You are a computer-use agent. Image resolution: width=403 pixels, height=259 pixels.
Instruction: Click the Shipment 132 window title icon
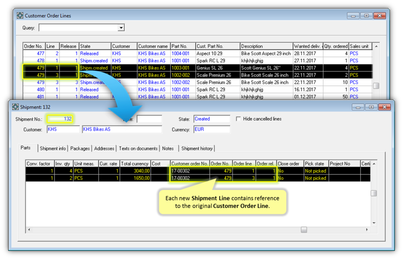(x=15, y=107)
